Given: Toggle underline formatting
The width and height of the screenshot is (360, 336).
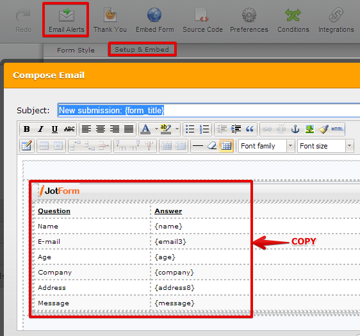Looking at the screenshot, I should pos(54,129).
